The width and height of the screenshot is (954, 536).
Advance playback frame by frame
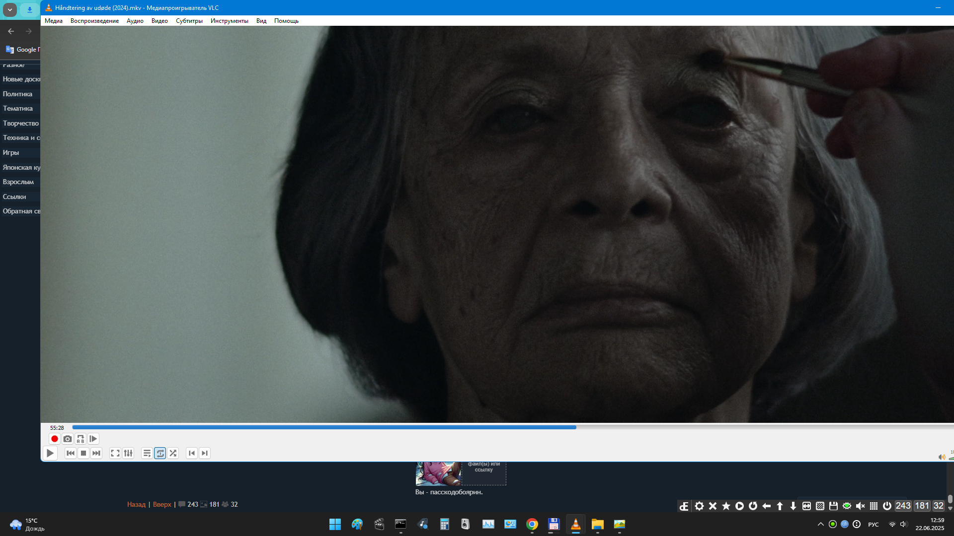pos(93,439)
